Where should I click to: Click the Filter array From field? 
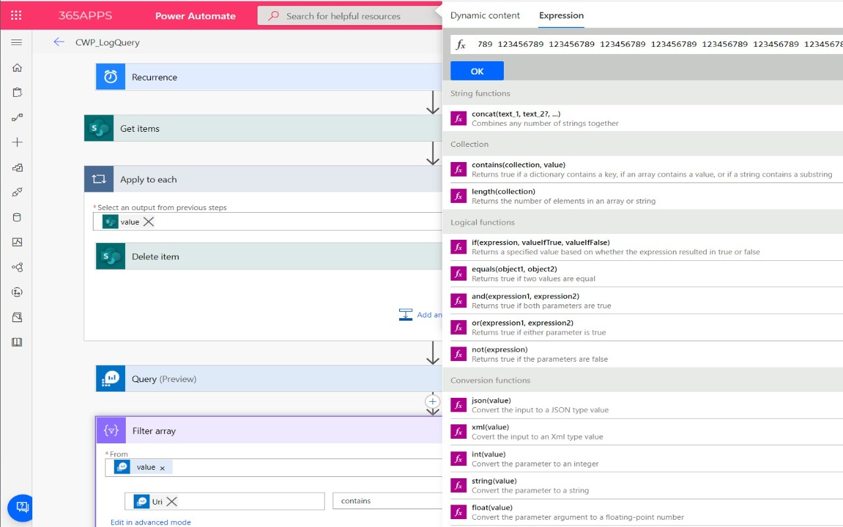pyautogui.click(x=274, y=468)
